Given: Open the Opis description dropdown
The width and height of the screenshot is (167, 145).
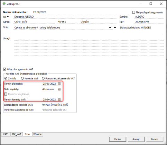Looking at the screenshot, I should tap(110, 28).
